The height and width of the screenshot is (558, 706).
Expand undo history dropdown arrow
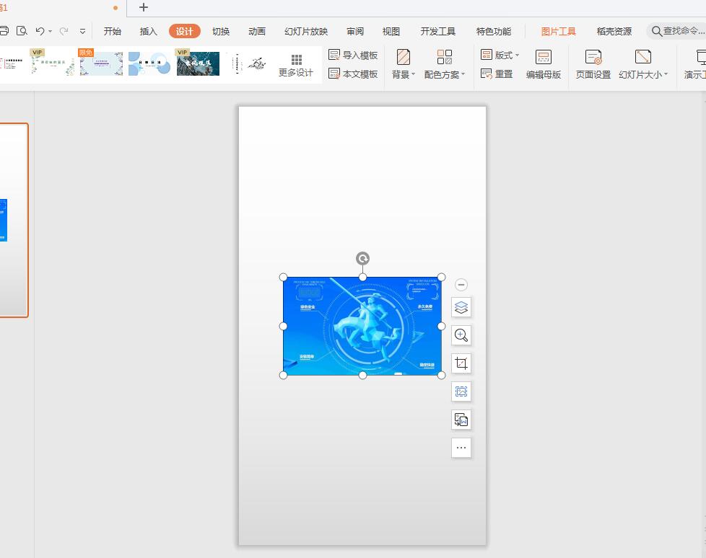(x=50, y=32)
